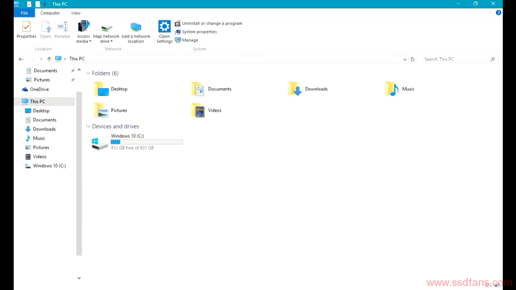Click the C: drive free space bar

pyautogui.click(x=147, y=142)
